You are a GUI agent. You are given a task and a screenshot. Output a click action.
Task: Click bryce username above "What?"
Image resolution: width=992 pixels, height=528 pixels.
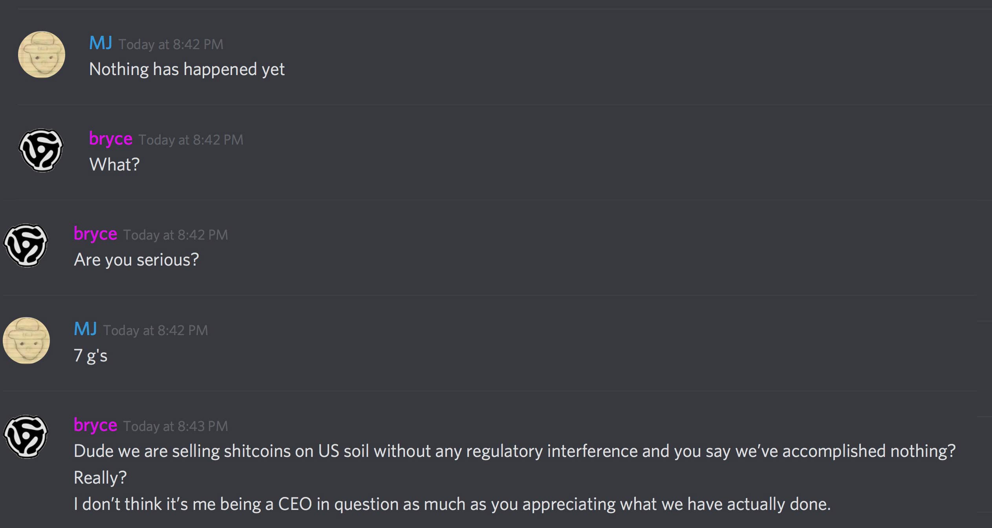coord(111,139)
